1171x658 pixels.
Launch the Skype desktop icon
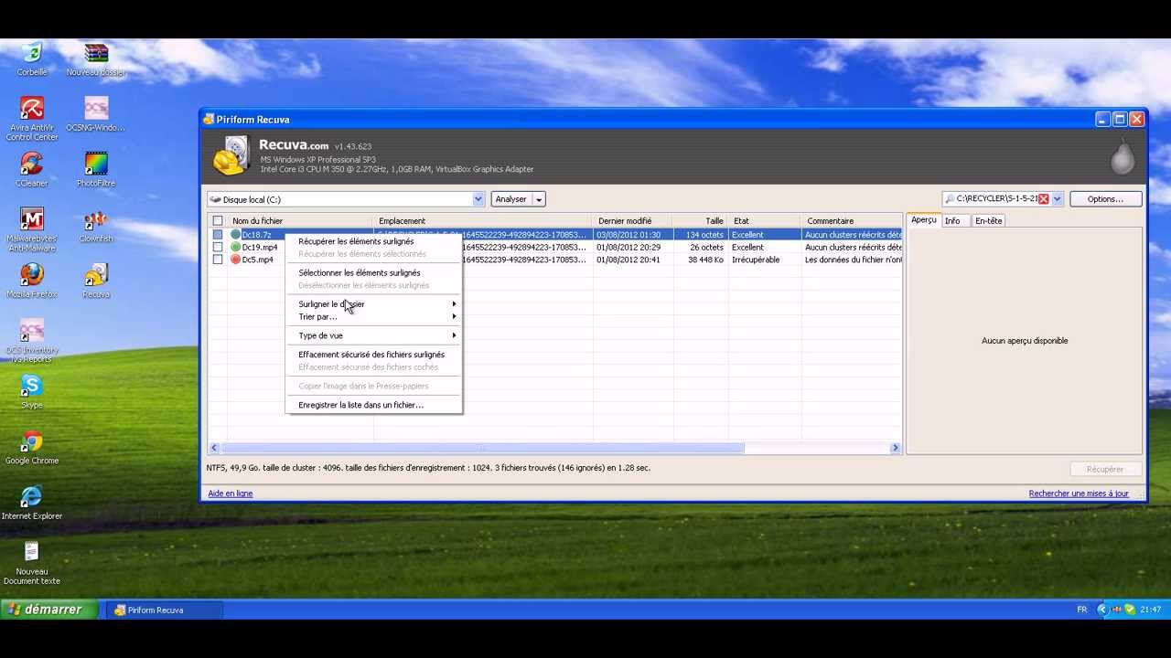tap(32, 392)
